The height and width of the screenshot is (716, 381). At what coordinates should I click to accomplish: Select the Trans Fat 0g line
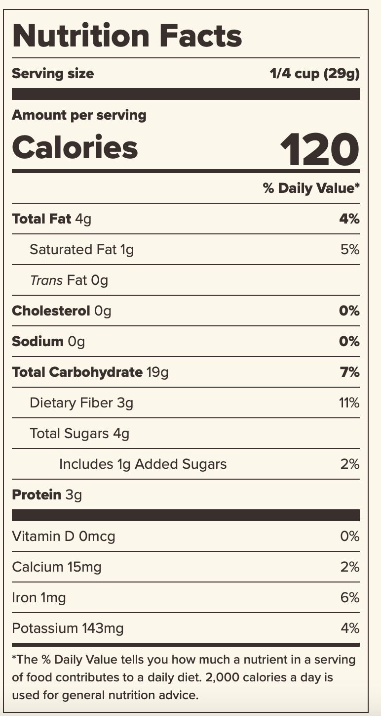[x=69, y=280]
